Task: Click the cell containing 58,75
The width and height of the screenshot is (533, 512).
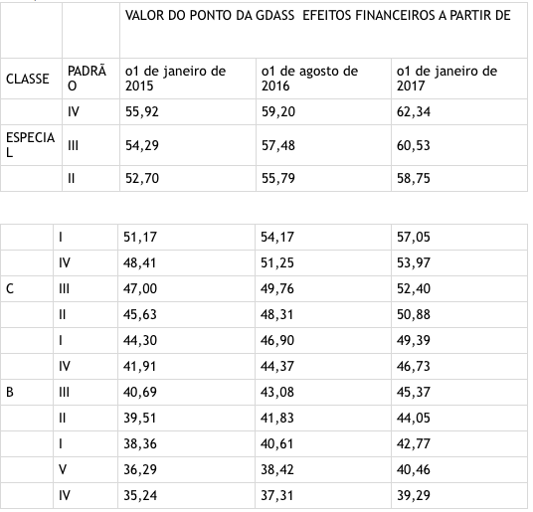Action: [x=459, y=179]
